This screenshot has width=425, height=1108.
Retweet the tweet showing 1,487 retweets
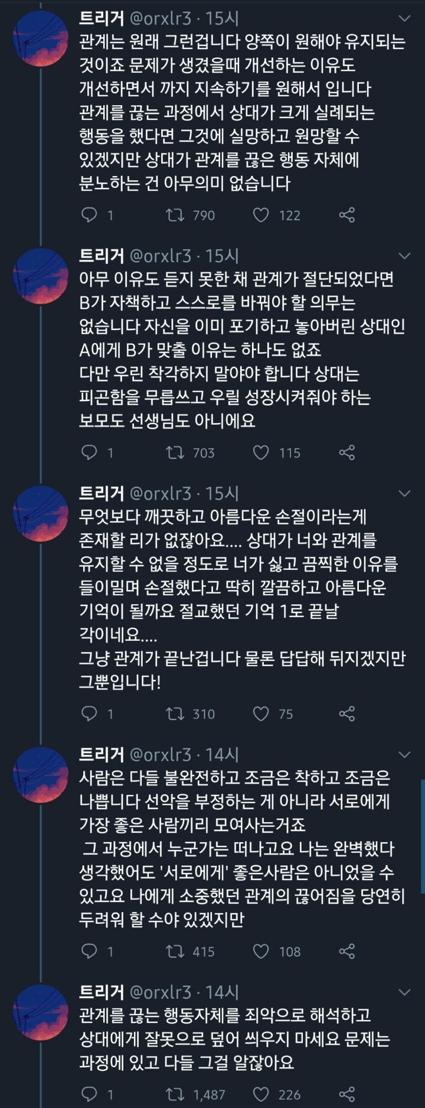175,1094
